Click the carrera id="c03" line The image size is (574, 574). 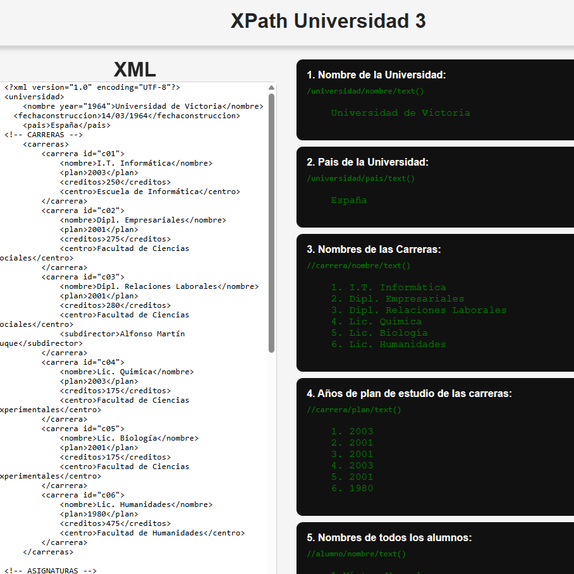point(83,277)
